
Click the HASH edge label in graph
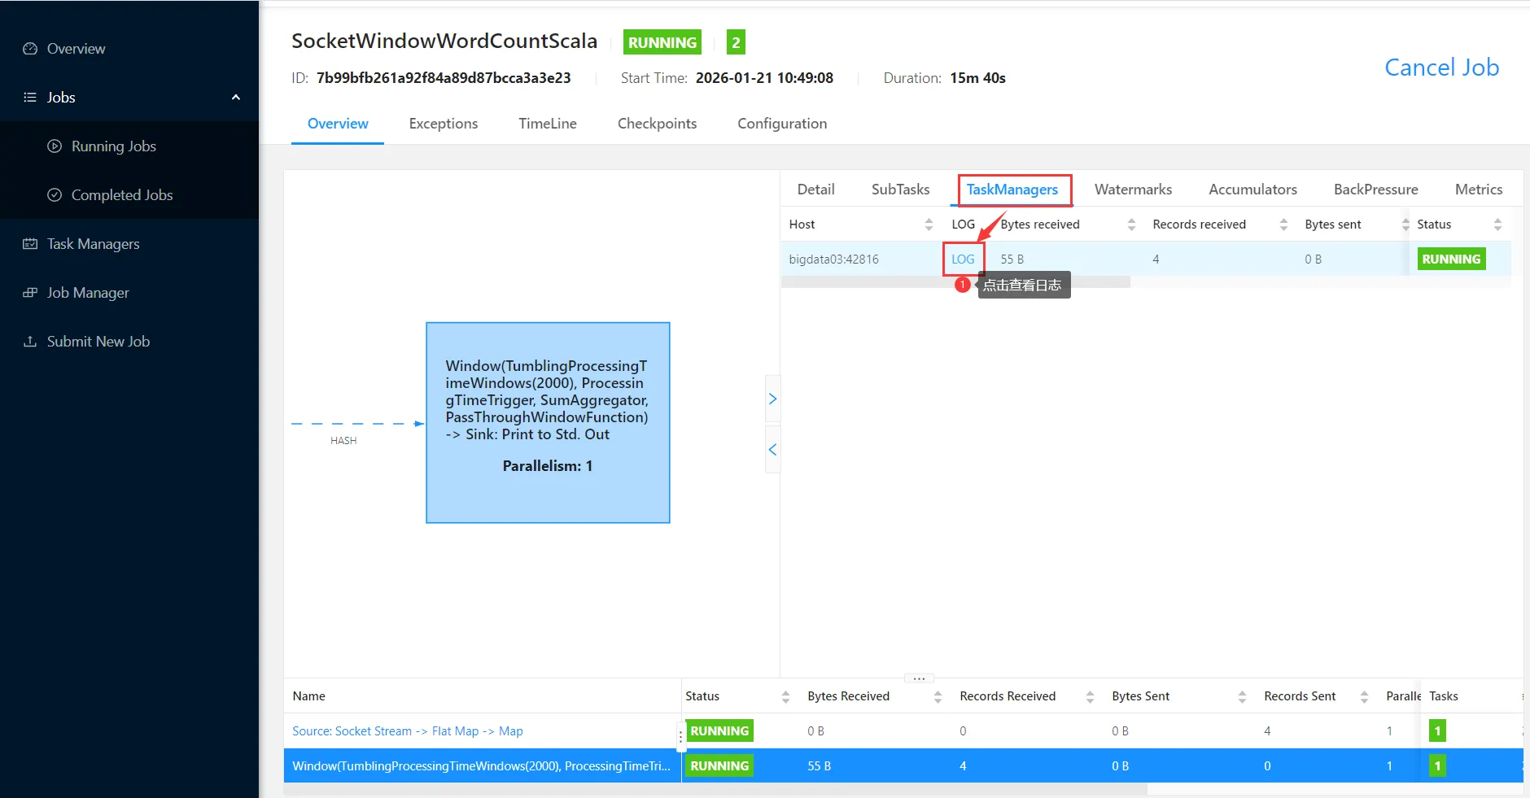tap(343, 441)
